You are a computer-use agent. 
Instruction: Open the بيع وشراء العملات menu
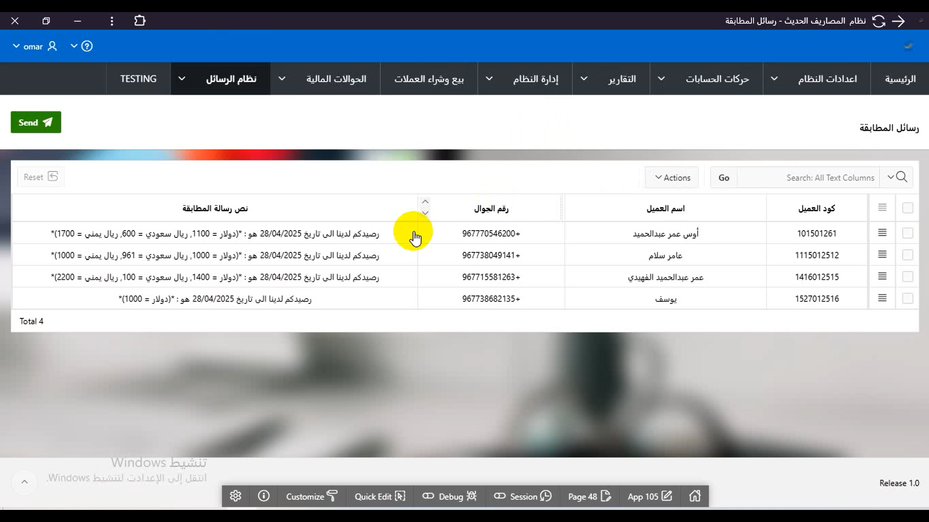pos(429,79)
